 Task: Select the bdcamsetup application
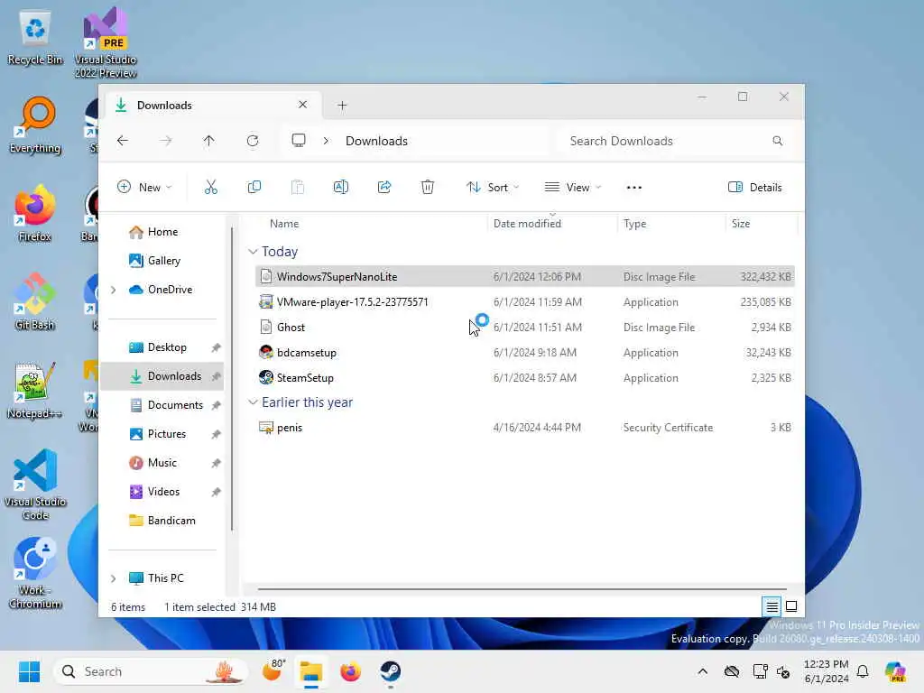click(x=525, y=353)
